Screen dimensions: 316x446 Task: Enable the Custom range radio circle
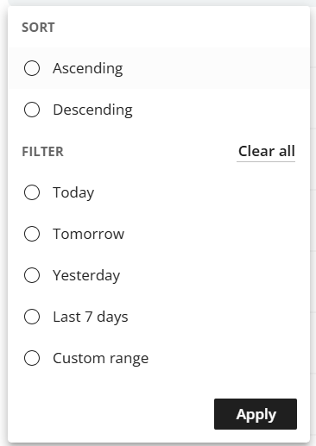pyautogui.click(x=32, y=358)
